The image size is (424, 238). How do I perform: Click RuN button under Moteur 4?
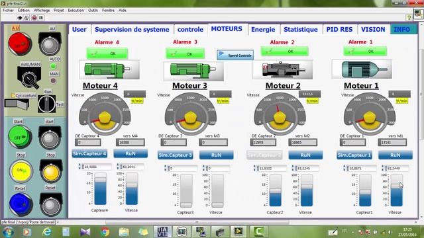click(131, 153)
